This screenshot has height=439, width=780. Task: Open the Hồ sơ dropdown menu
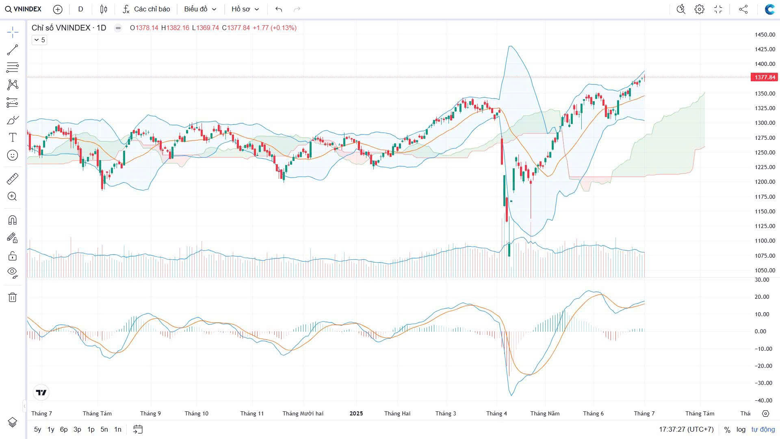click(x=245, y=9)
